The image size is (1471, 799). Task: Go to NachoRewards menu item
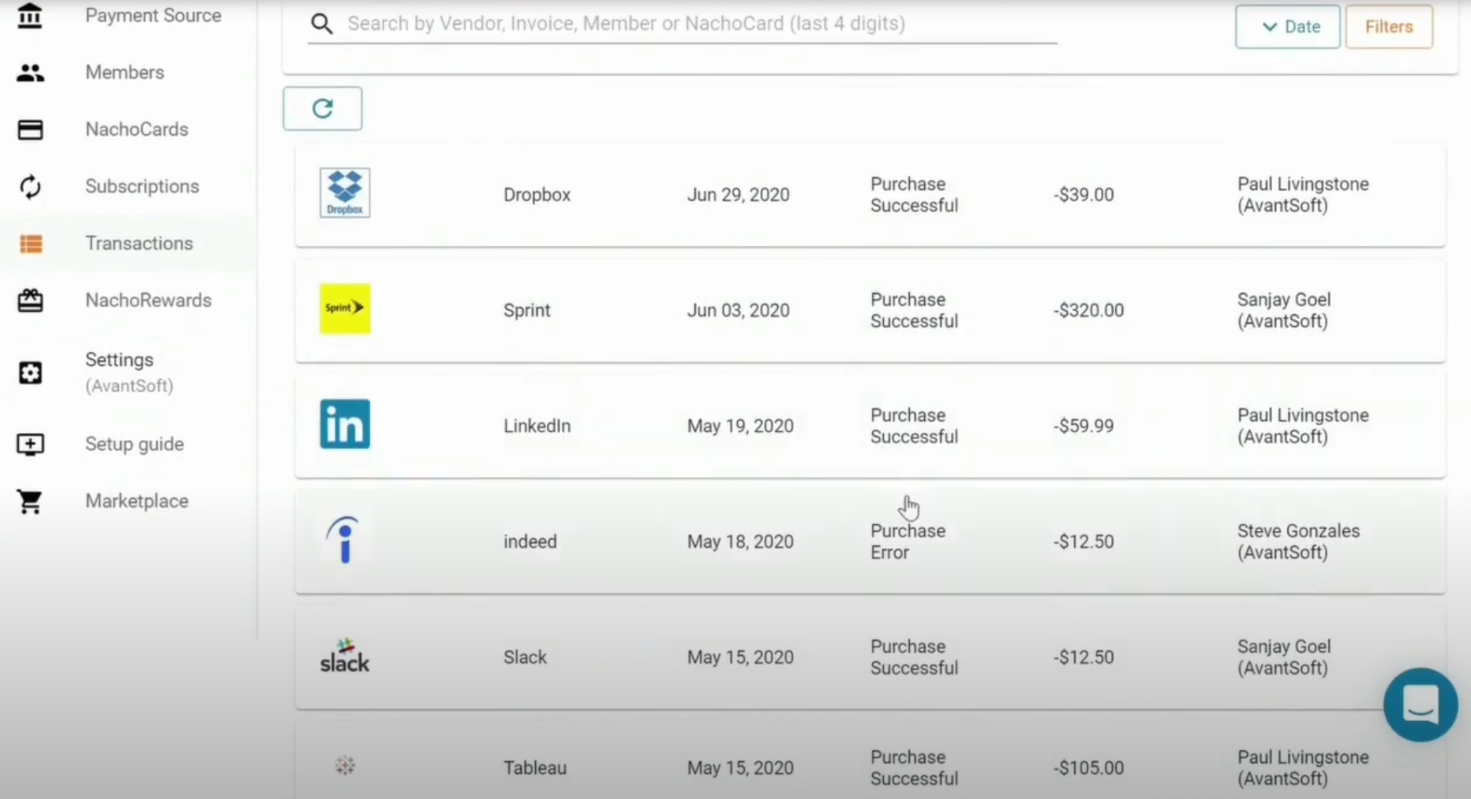pos(148,300)
